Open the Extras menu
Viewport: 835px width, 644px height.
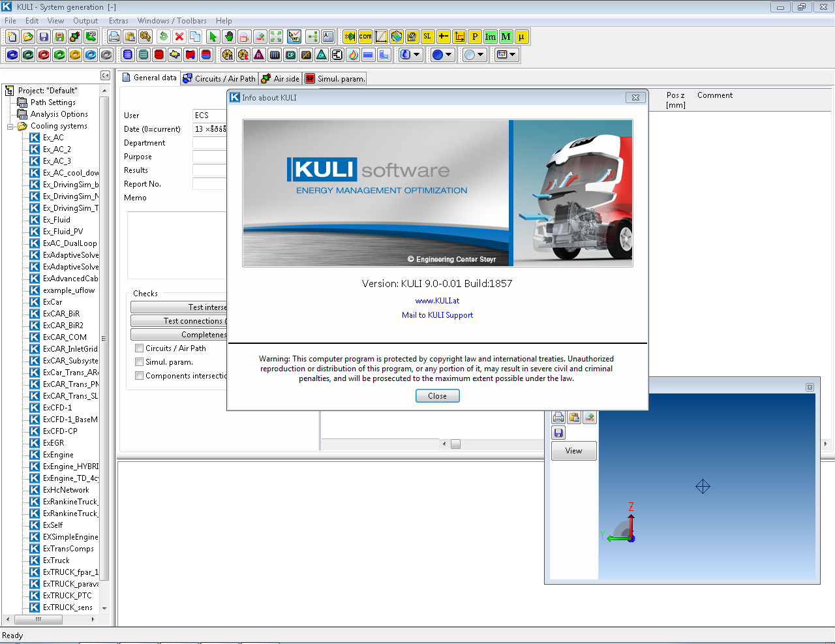[119, 21]
